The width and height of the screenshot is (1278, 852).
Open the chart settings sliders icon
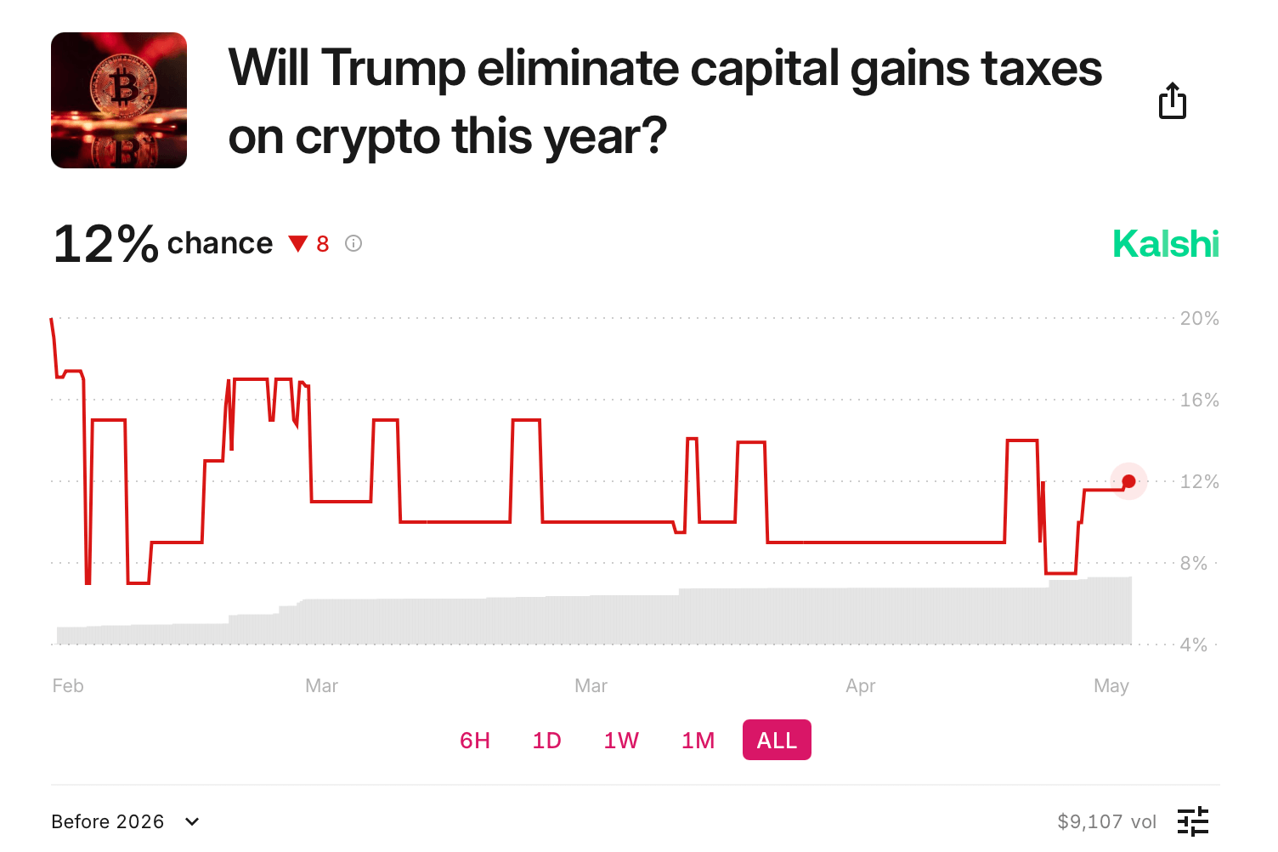(x=1193, y=821)
